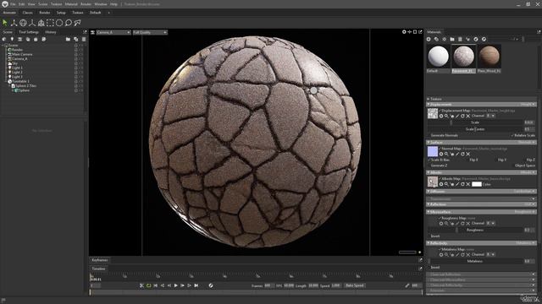Open the Help menu
542x304 pixels.
click(113, 4)
